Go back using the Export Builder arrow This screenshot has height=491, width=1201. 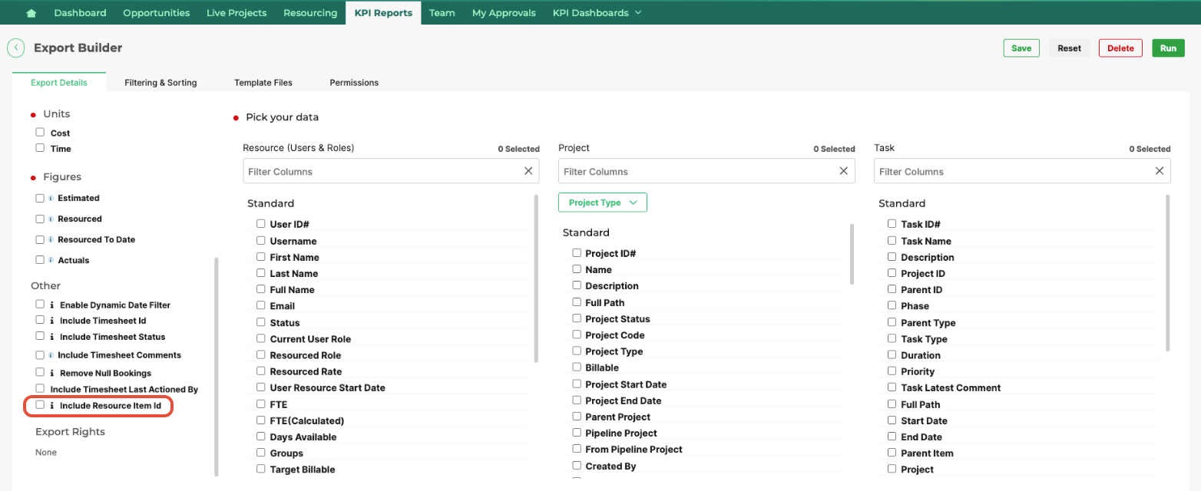pos(15,48)
